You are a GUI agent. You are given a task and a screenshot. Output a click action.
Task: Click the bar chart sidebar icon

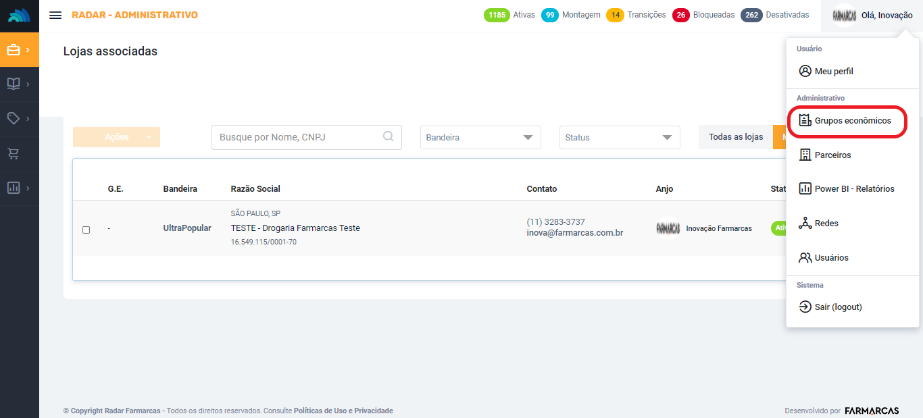coord(14,188)
